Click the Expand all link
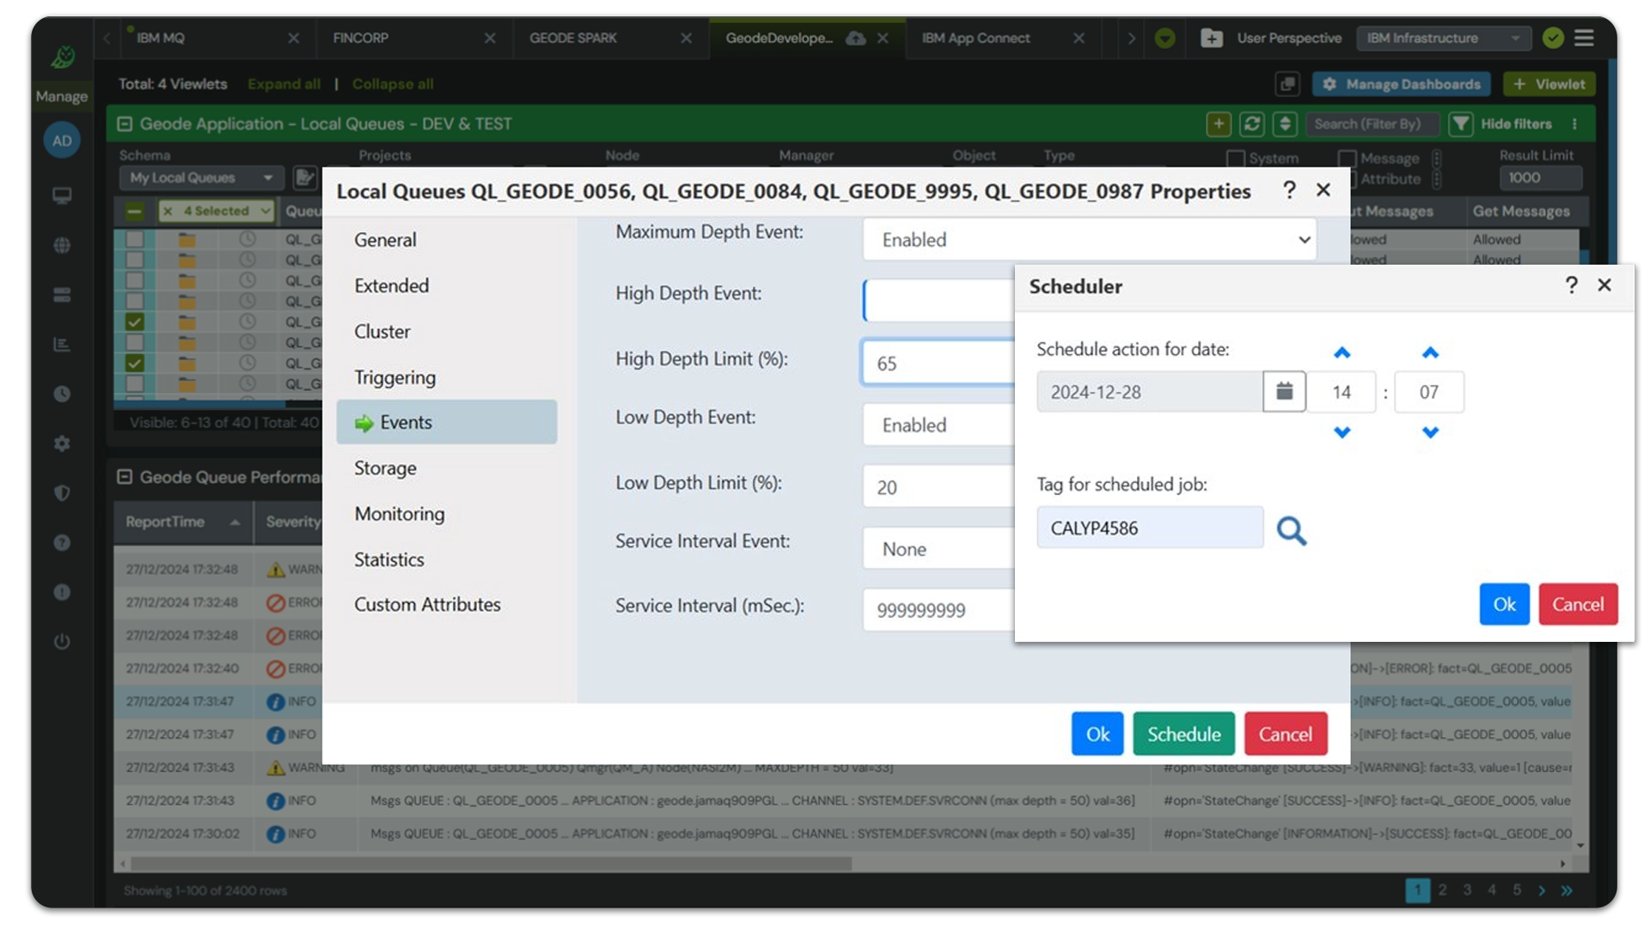This screenshot has width=1650, height=928. (x=284, y=83)
